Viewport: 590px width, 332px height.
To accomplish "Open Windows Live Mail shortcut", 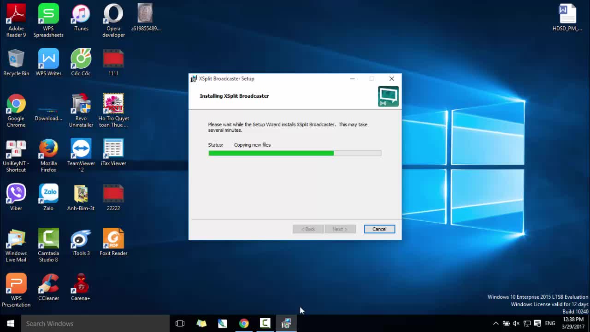I will coord(16,245).
